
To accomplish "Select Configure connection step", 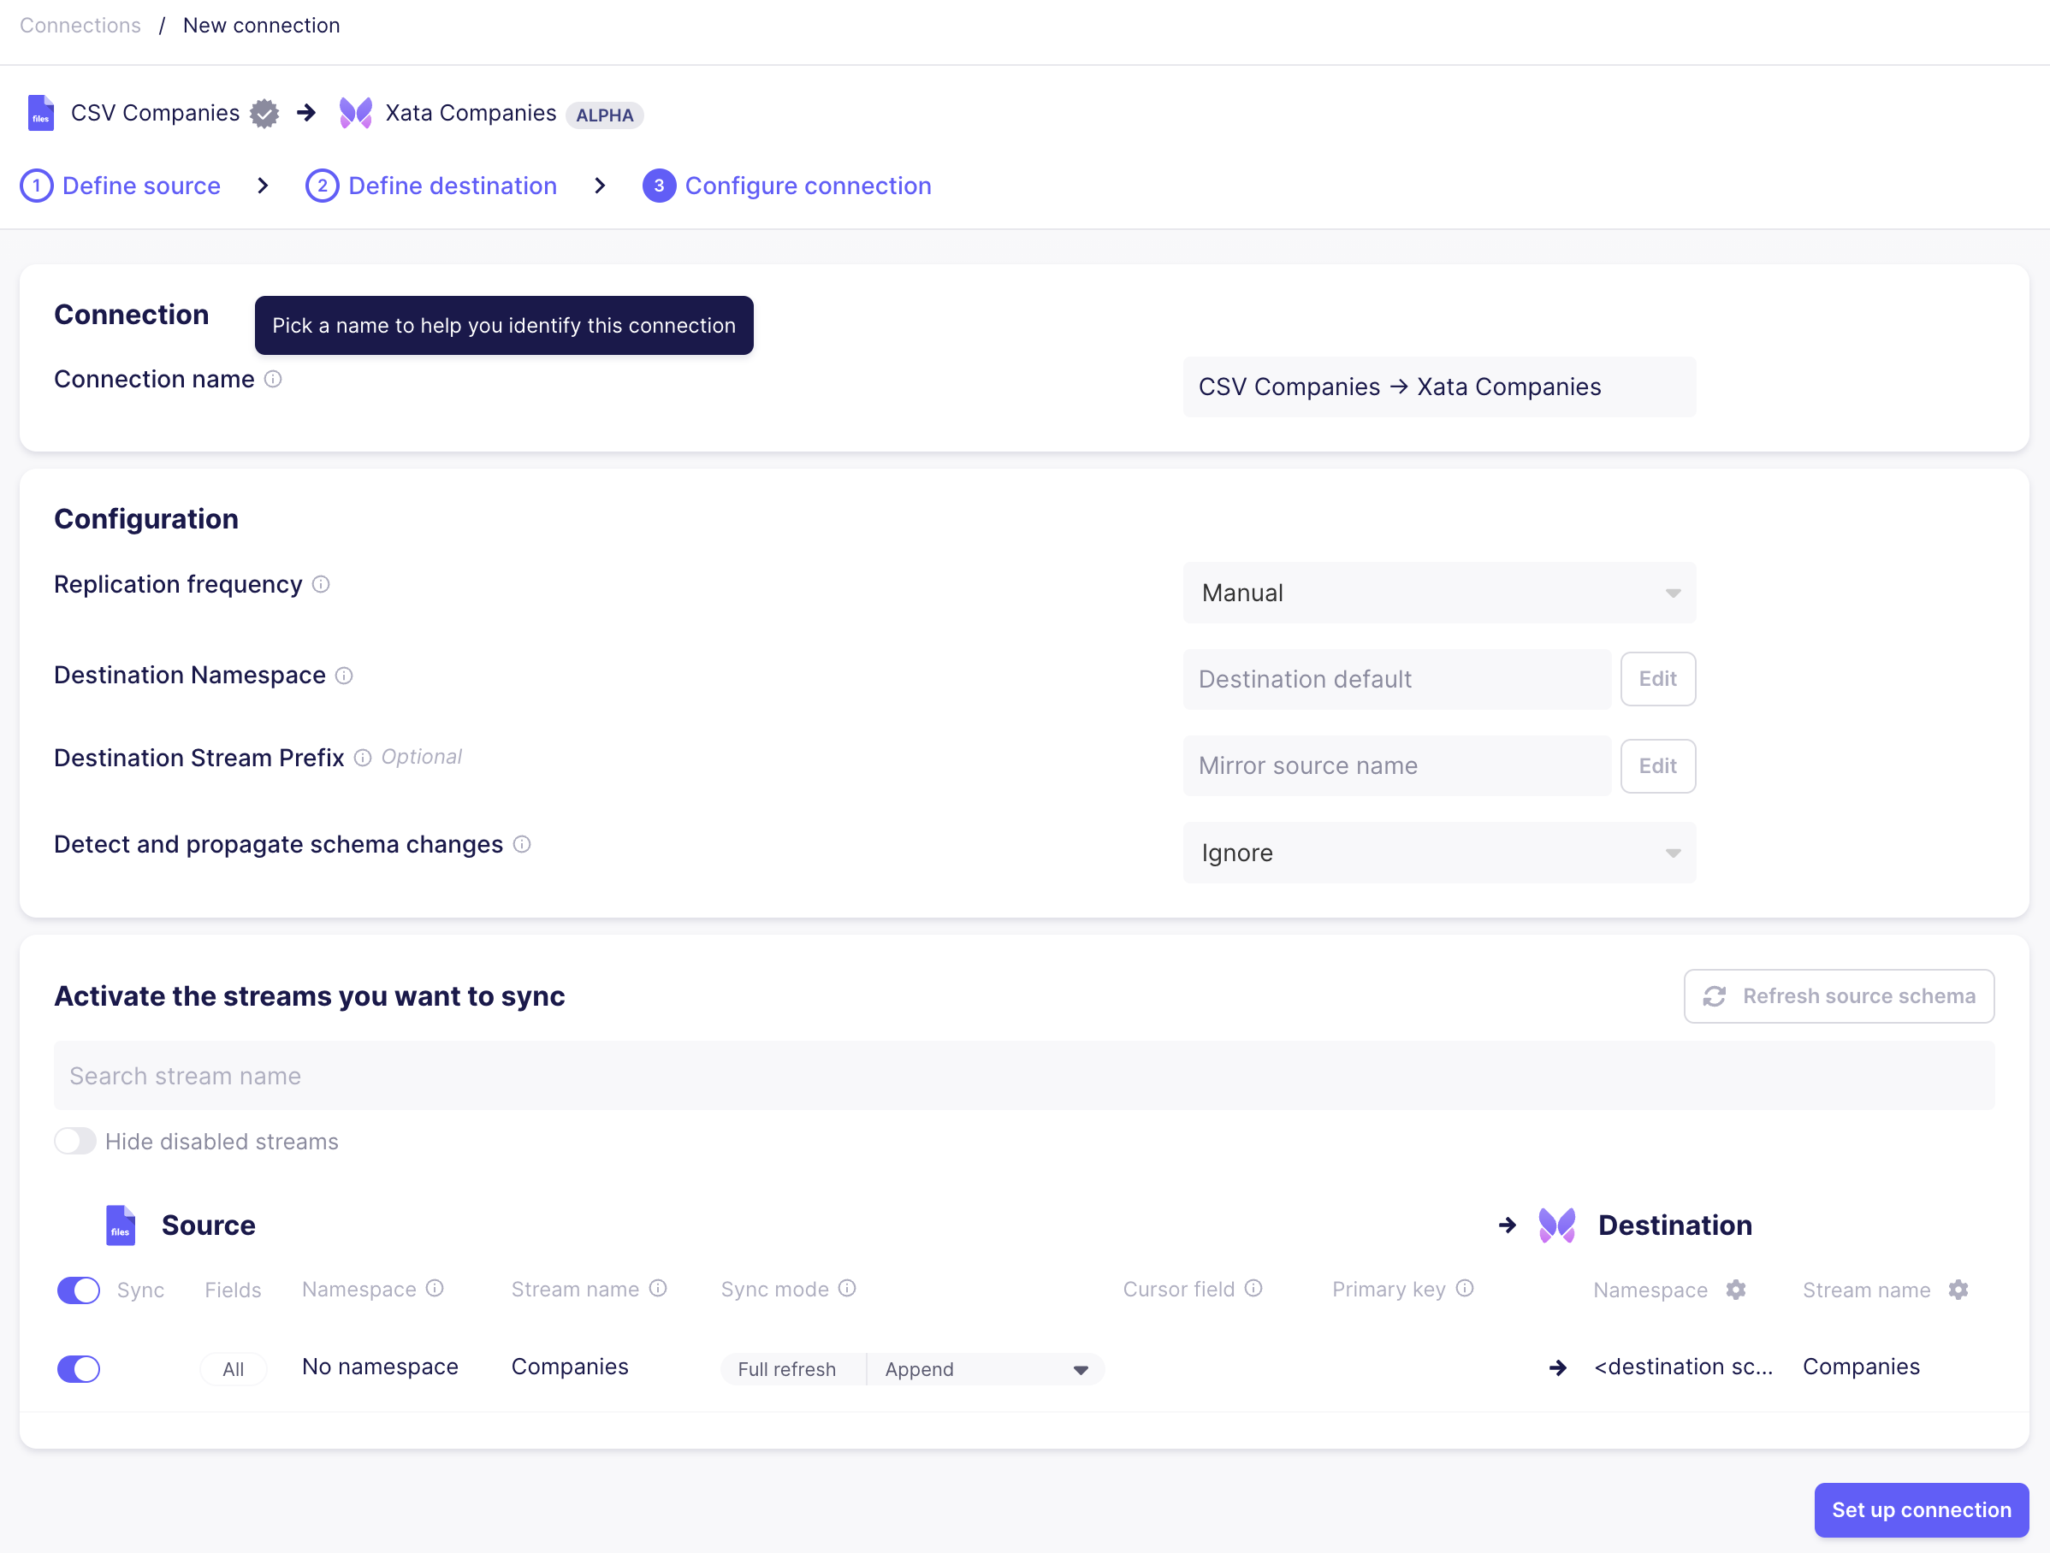I will point(787,186).
